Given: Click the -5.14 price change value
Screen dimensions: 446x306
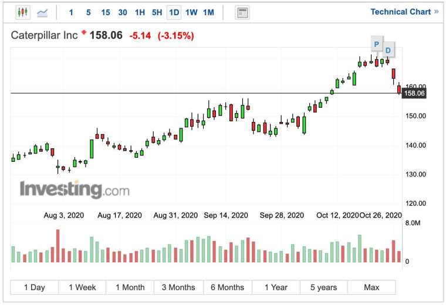Looking at the screenshot, I should pyautogui.click(x=140, y=36).
